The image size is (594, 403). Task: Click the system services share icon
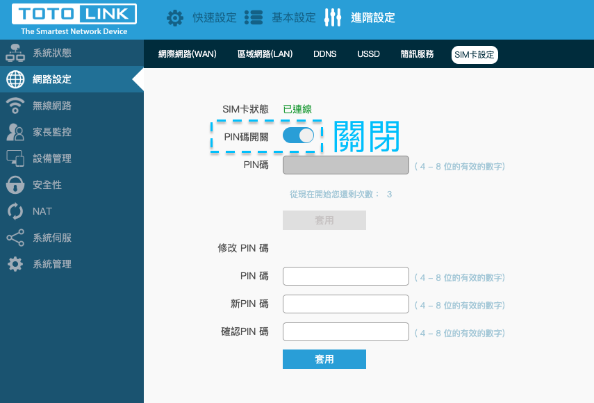click(x=15, y=238)
